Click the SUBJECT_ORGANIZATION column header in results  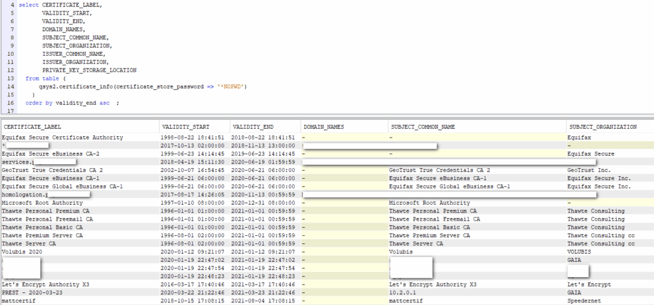[x=603, y=127]
